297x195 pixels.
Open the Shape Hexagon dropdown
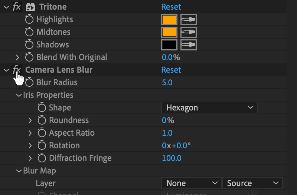coord(209,108)
